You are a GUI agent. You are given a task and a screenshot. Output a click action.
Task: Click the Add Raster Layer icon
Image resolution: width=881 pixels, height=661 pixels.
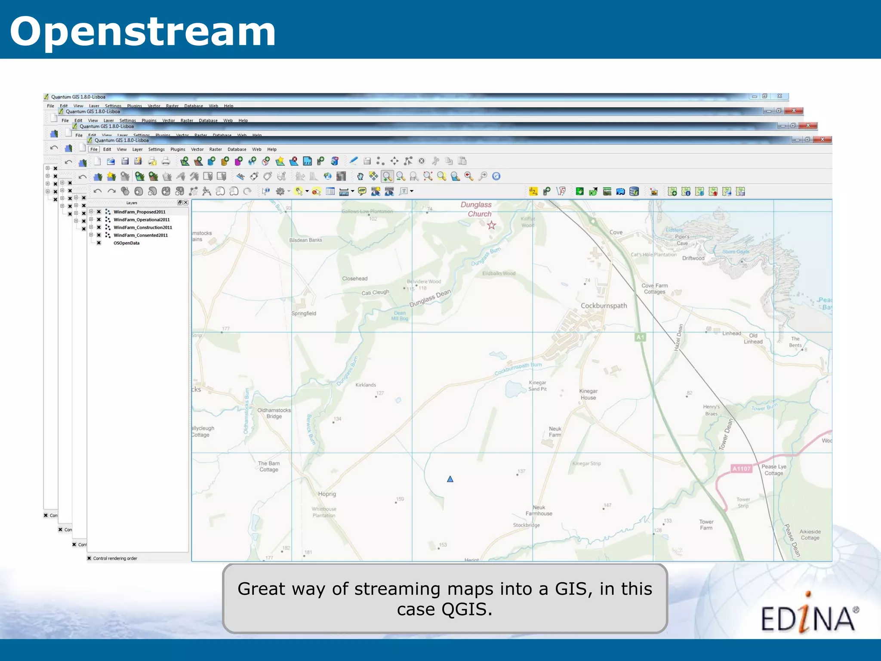point(198,161)
